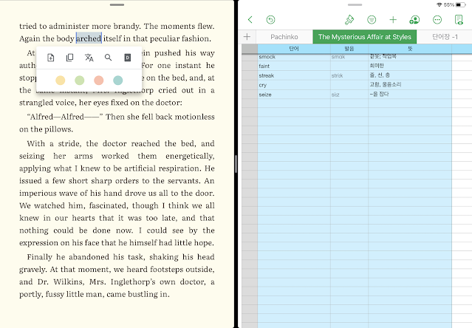Switch to the Pachinko sheet tab

(284, 37)
